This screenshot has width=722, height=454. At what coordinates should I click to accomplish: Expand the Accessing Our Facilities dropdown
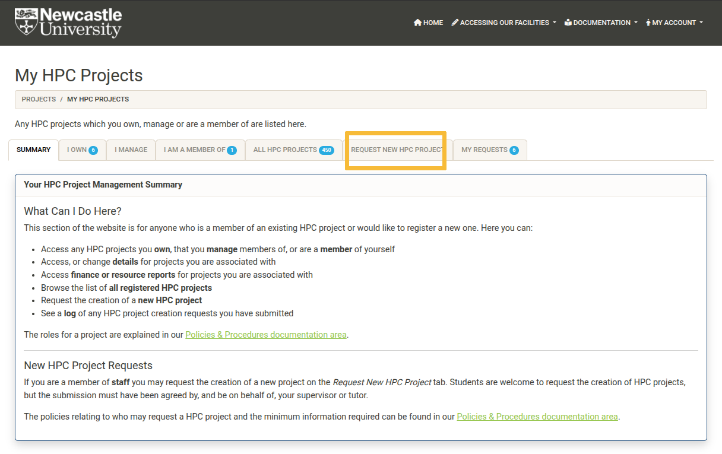click(x=505, y=23)
